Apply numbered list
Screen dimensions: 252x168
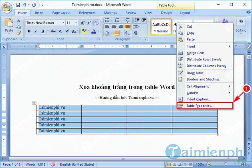point(117,20)
